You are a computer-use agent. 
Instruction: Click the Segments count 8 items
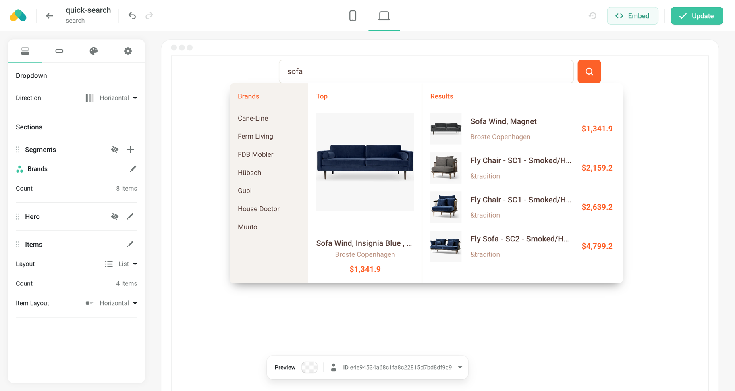click(127, 188)
